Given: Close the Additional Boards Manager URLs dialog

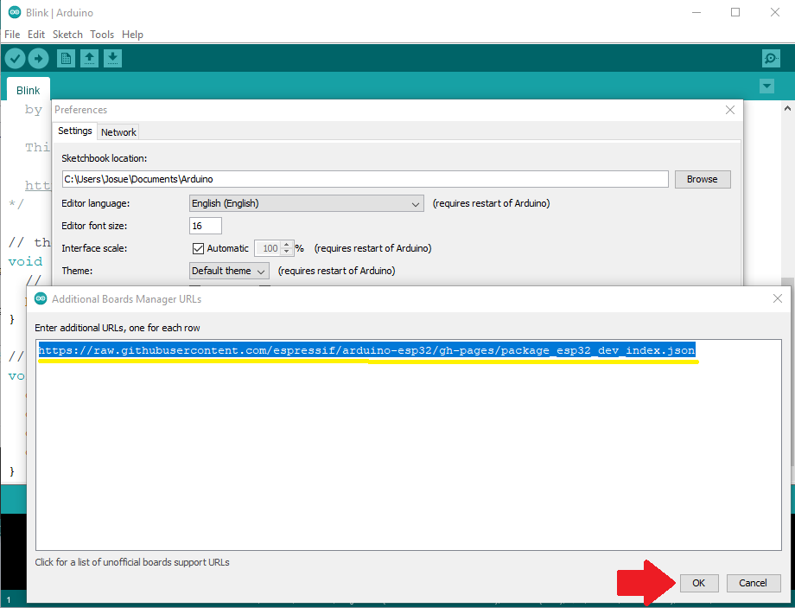Looking at the screenshot, I should pyautogui.click(x=778, y=298).
